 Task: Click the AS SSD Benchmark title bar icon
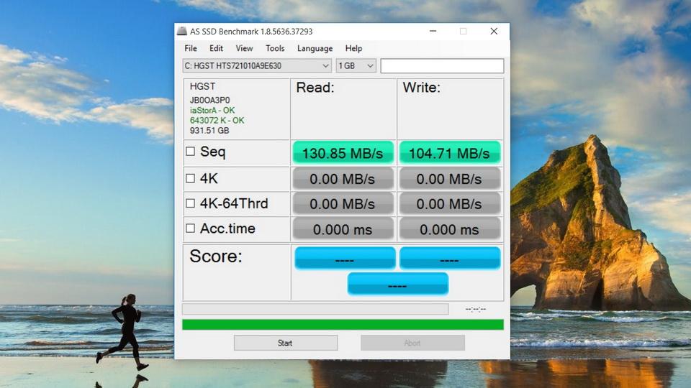[x=181, y=31]
